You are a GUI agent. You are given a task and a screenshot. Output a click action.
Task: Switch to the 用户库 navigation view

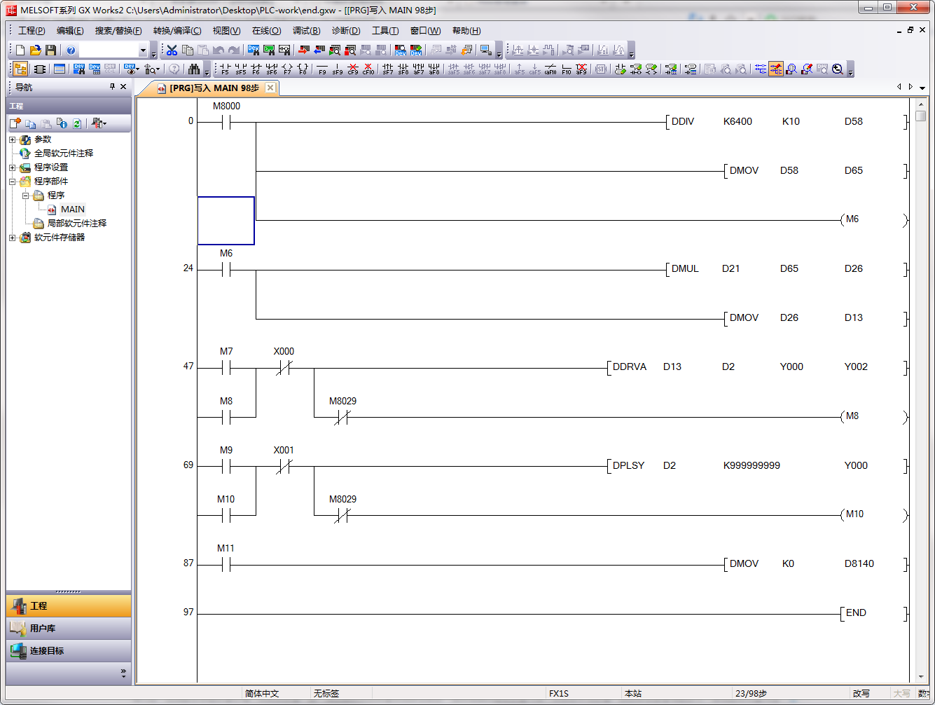(69, 628)
